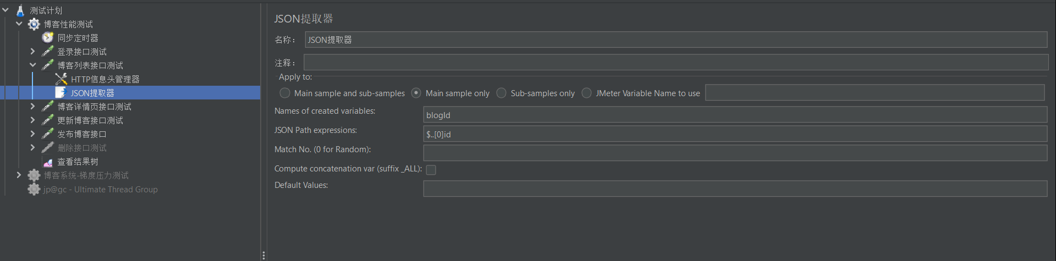Select 测试计划 in the tree
The image size is (1056, 261).
point(46,10)
